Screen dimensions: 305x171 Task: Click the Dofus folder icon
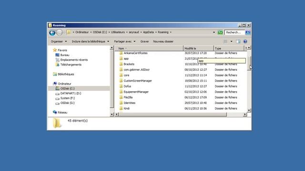pos(121,86)
